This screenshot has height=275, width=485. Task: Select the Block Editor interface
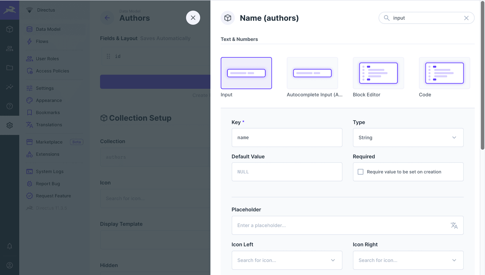pyautogui.click(x=378, y=73)
